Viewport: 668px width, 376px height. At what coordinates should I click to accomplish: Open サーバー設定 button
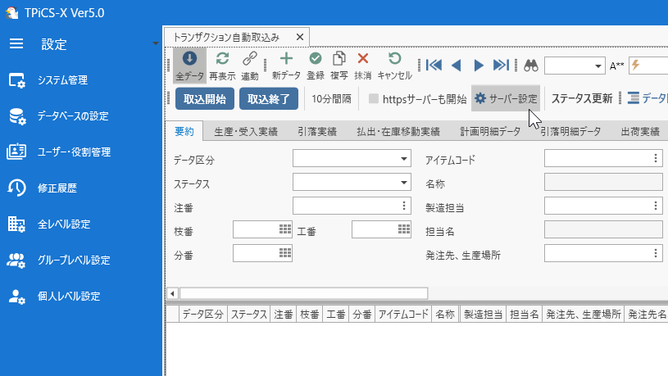pos(506,99)
